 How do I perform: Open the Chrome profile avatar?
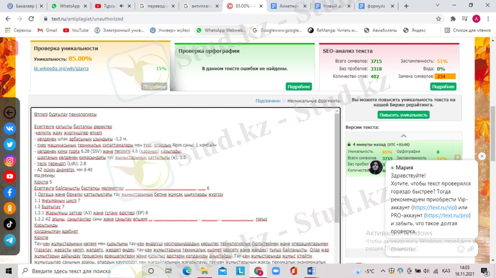point(476,19)
